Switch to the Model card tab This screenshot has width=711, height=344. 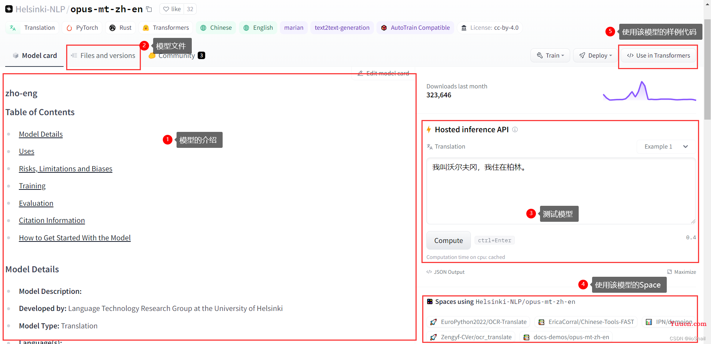pyautogui.click(x=35, y=55)
